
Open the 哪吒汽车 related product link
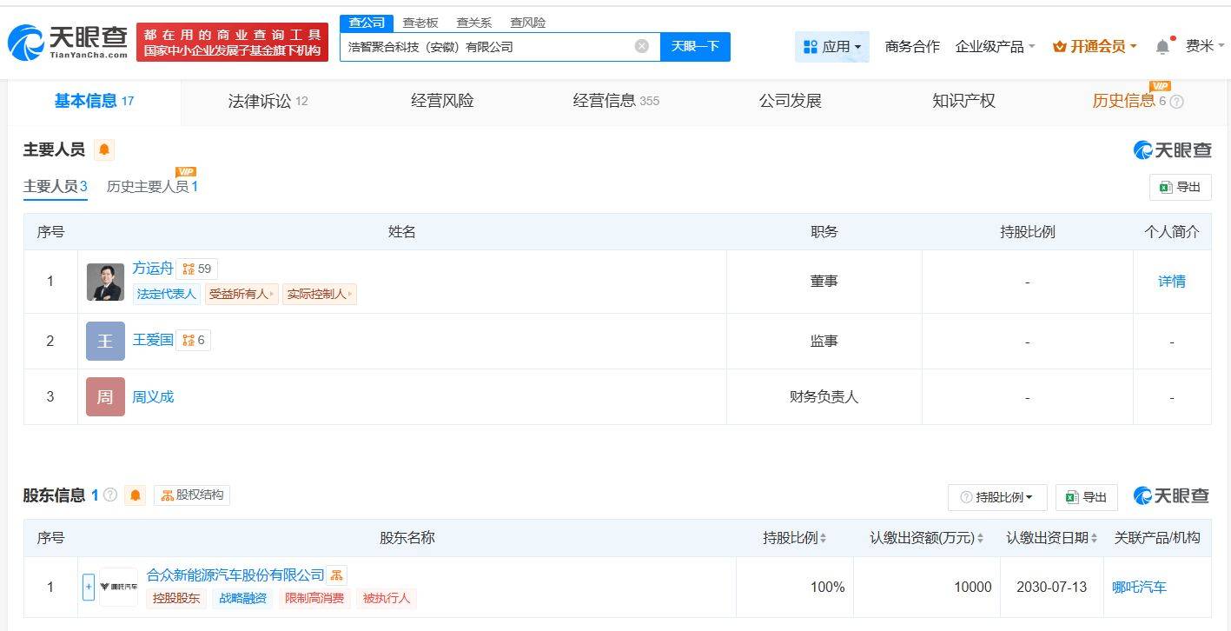tap(1140, 588)
